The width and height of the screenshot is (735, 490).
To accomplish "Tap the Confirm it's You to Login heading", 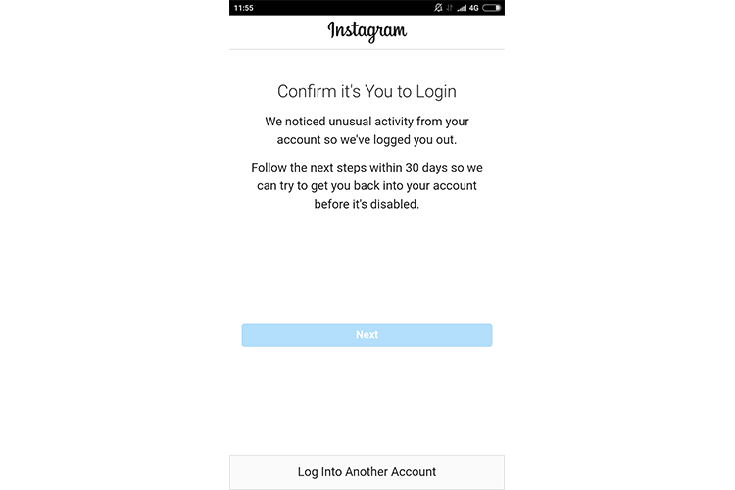I will click(367, 91).
